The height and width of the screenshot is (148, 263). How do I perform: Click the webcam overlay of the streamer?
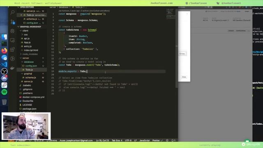point(26,126)
